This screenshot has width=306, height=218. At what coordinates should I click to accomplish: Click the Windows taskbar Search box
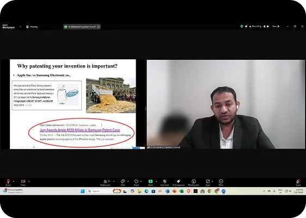pos(99,191)
